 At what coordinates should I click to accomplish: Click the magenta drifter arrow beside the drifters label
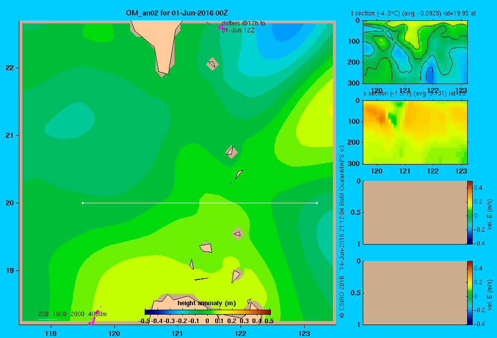pos(222,27)
